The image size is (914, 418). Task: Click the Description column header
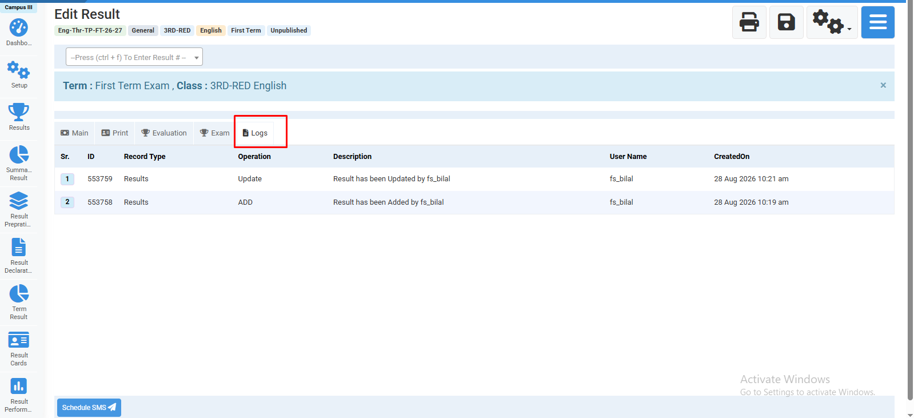352,157
